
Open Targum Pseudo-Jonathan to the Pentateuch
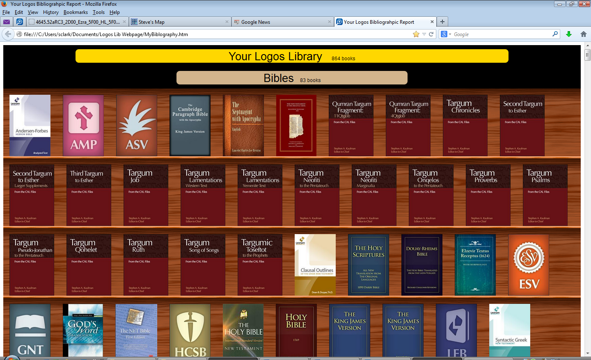[x=32, y=265]
